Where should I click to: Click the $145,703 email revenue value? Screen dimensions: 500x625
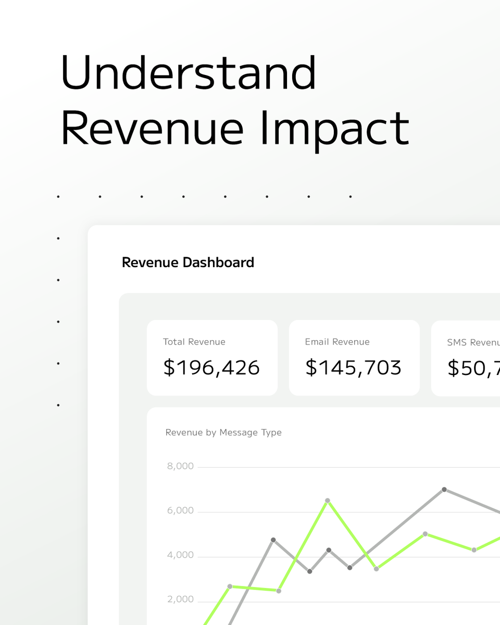pos(354,368)
